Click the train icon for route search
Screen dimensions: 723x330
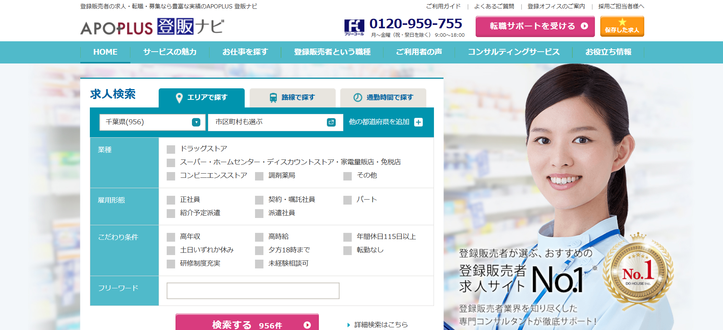(273, 98)
